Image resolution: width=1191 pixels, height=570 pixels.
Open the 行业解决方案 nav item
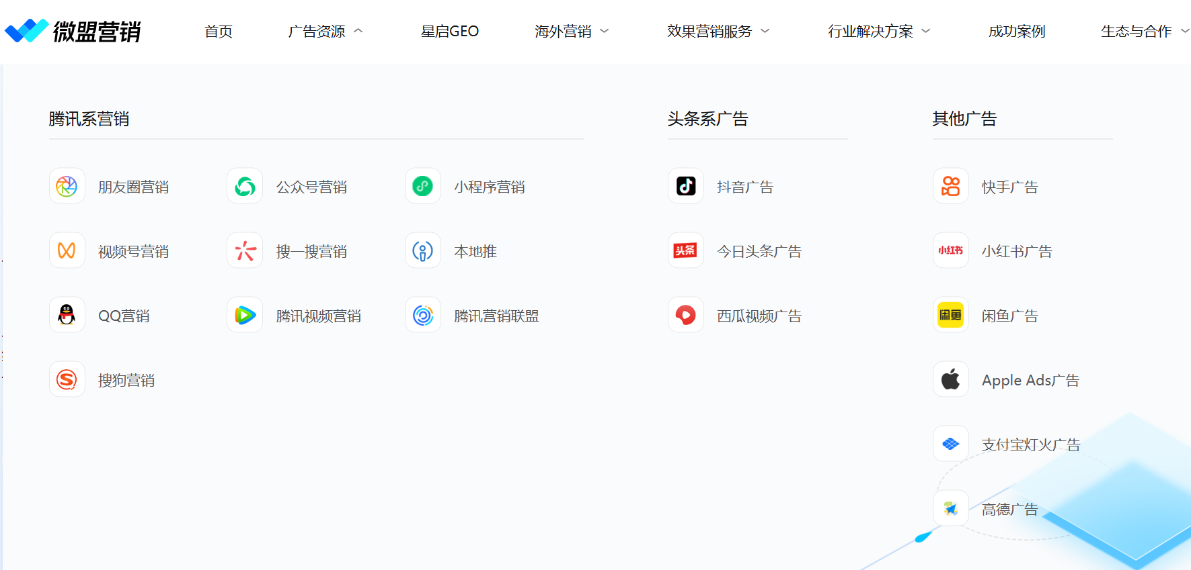(871, 32)
